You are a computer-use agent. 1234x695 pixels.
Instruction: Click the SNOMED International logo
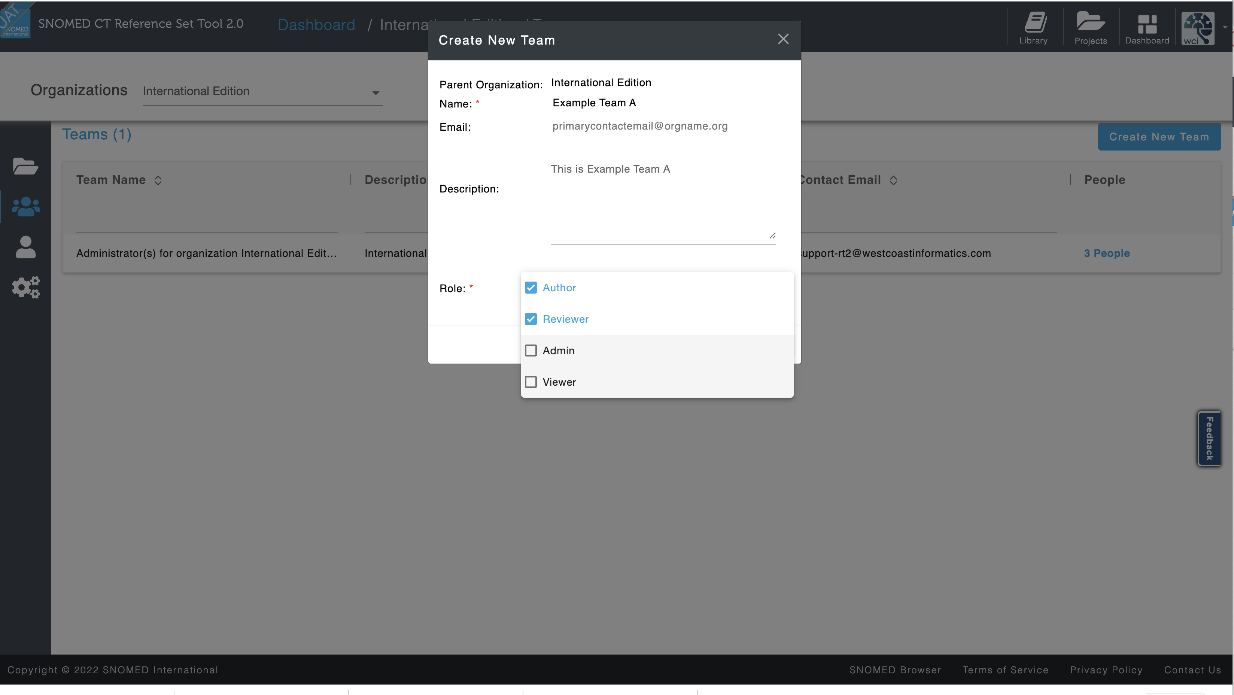tap(15, 21)
